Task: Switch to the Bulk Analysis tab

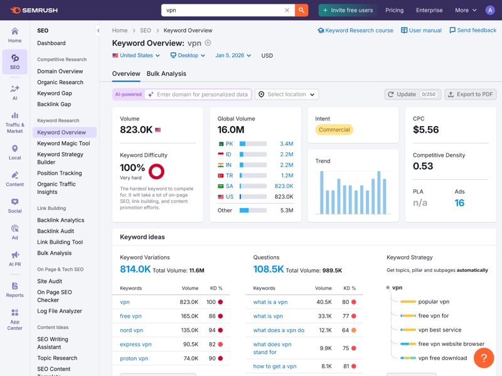Action: pos(166,74)
